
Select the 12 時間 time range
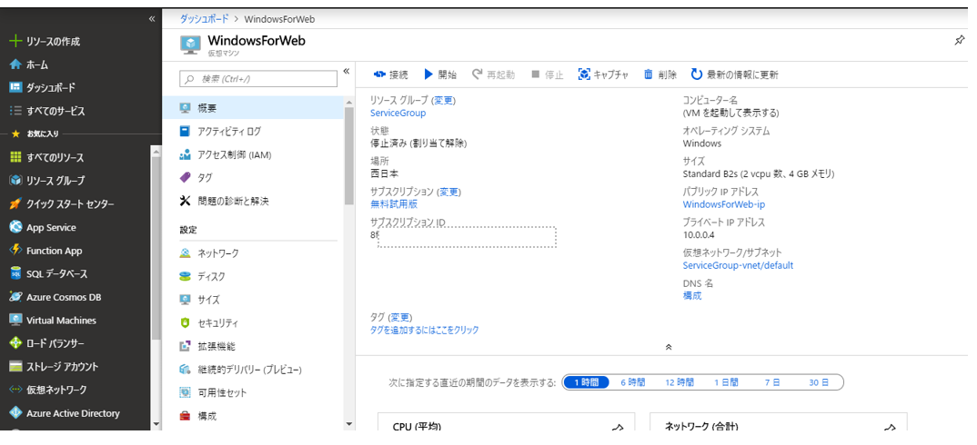(680, 382)
